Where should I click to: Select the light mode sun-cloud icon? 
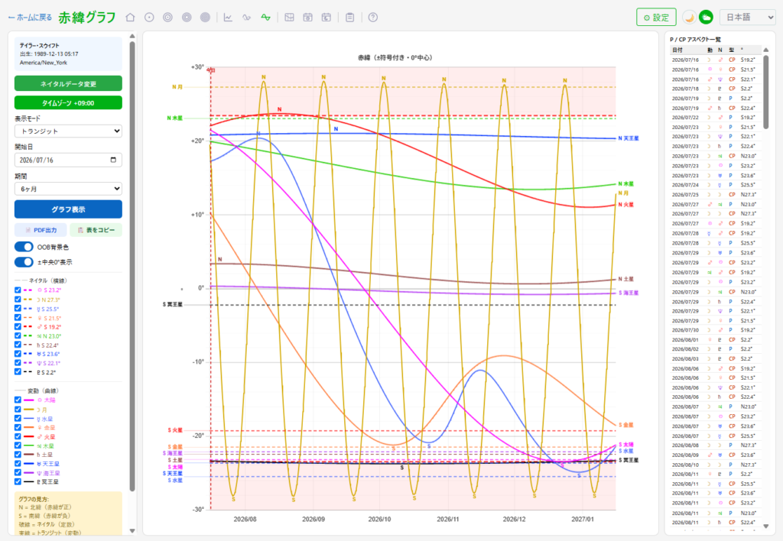click(706, 18)
